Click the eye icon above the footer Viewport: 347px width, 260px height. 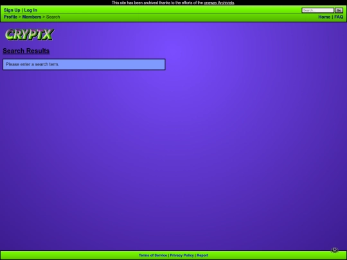point(334,250)
